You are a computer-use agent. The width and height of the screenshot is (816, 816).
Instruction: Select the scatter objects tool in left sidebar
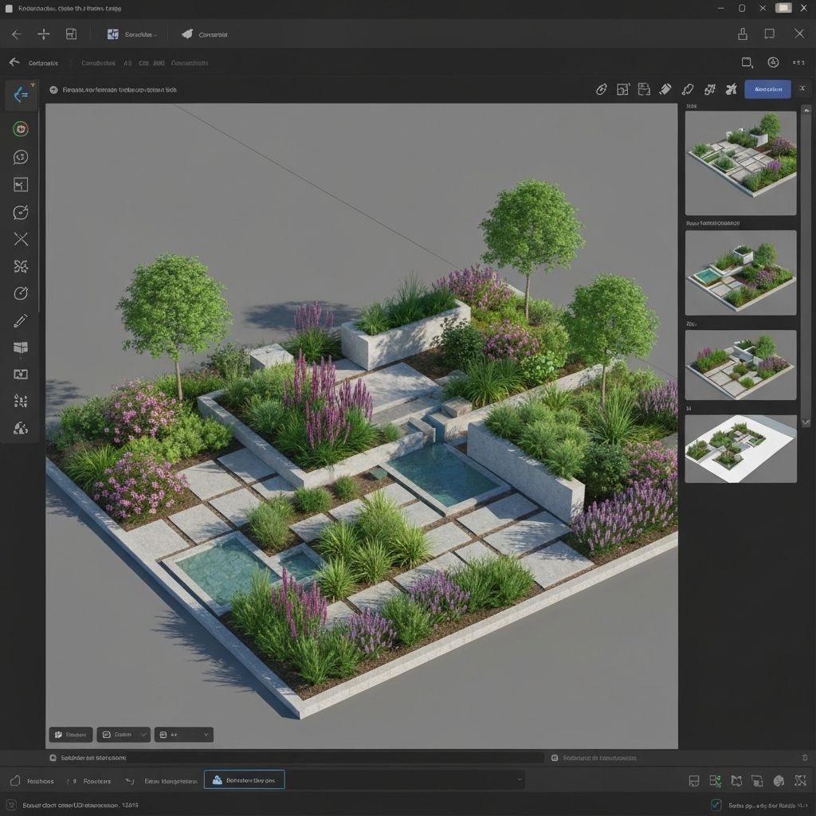click(21, 401)
